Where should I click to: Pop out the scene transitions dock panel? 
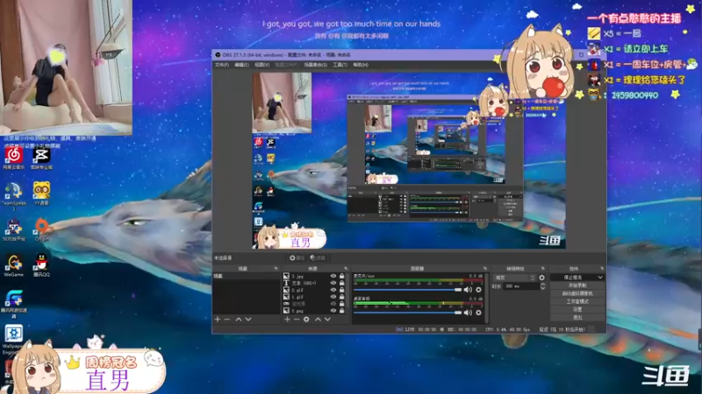coord(542,269)
